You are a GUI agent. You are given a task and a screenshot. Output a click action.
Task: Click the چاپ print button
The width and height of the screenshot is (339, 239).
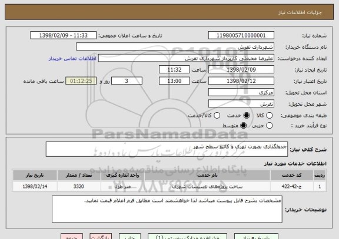point(129,237)
